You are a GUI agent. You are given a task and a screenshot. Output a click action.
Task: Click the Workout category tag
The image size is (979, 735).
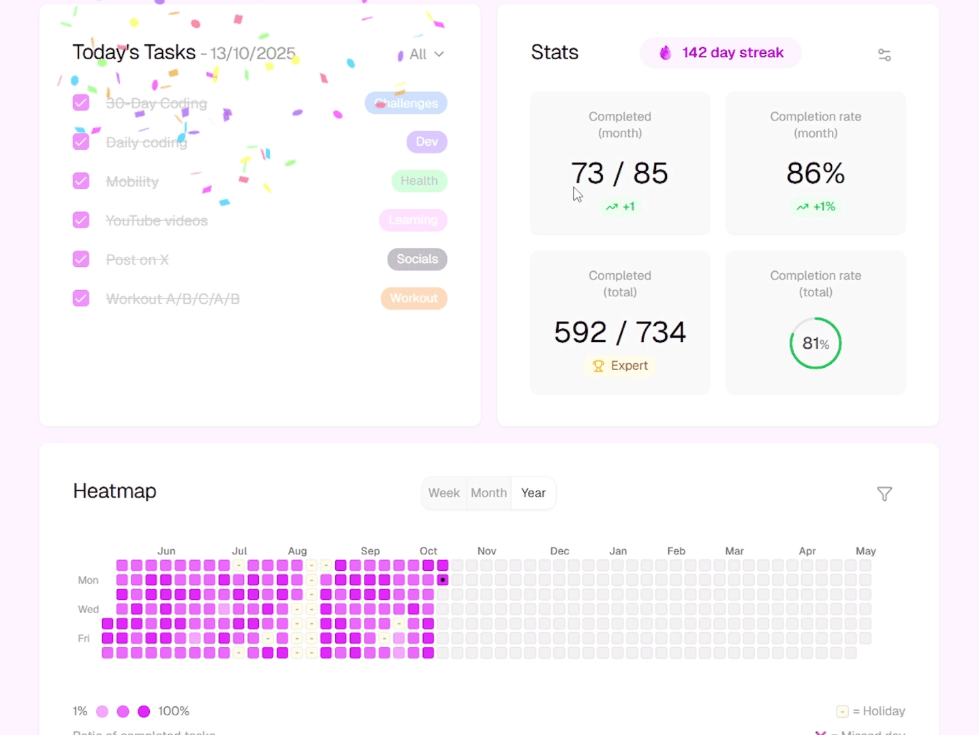pos(414,298)
